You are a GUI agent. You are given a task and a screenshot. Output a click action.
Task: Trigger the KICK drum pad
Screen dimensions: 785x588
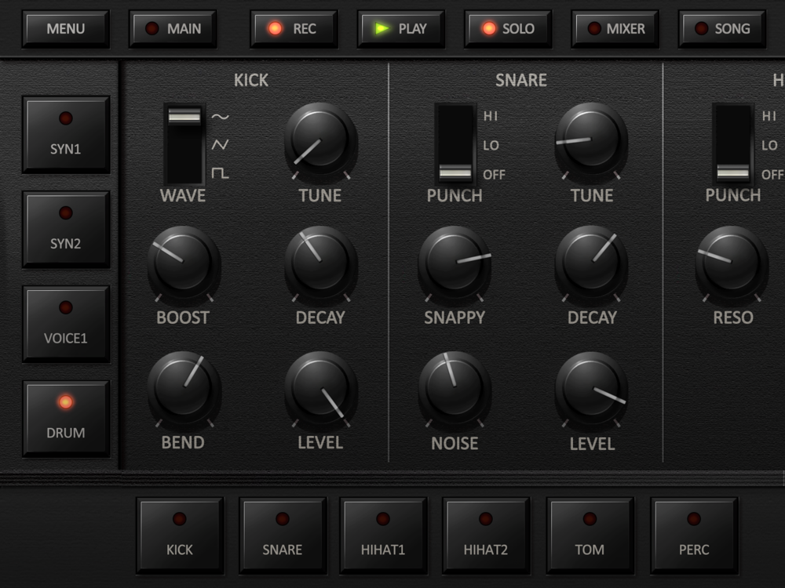pos(180,535)
